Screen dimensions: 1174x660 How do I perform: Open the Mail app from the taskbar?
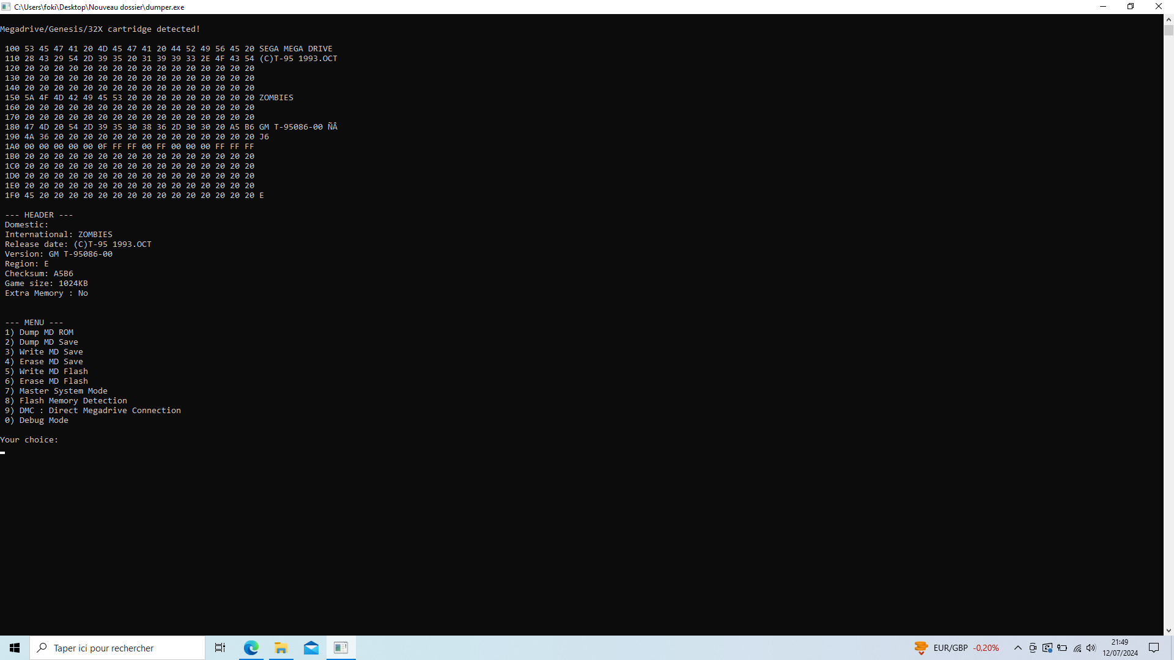point(311,648)
